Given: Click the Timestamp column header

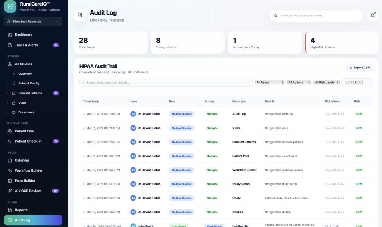Looking at the screenshot, I should [91, 102].
